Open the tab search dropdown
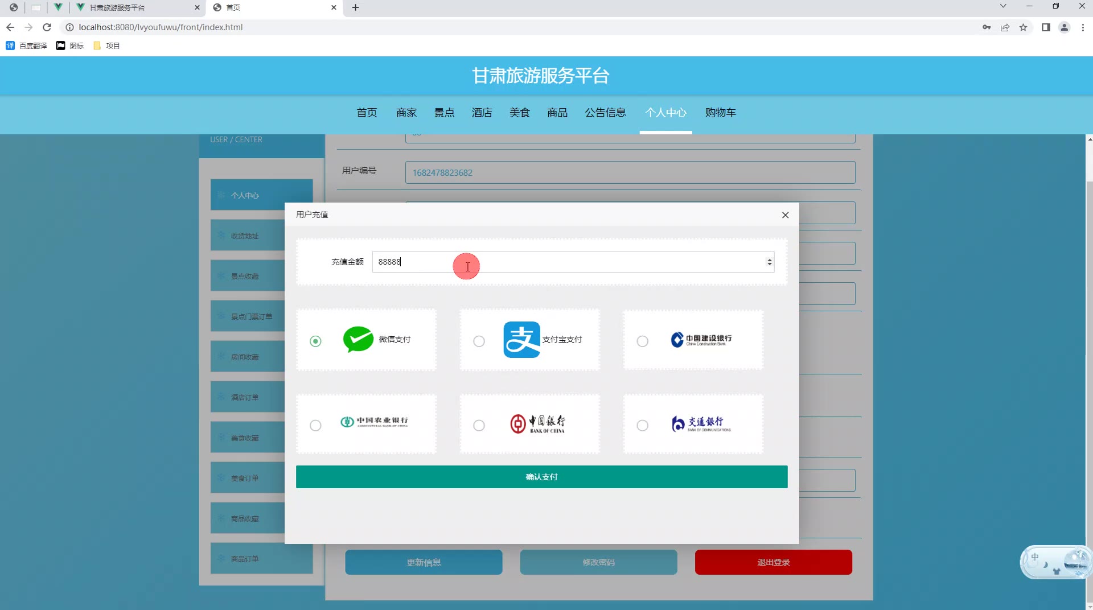Viewport: 1093px width, 610px height. coord(1003,6)
